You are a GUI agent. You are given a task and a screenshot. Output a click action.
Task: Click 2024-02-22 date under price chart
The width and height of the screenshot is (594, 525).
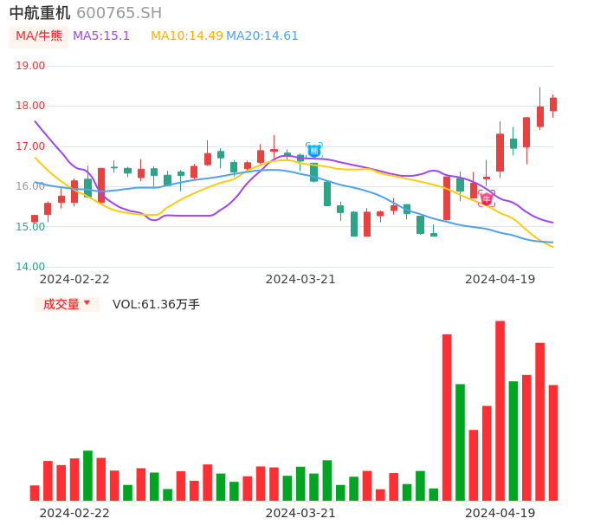click(74, 279)
